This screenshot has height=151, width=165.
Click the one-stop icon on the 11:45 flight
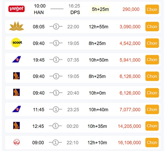tap(56, 110)
